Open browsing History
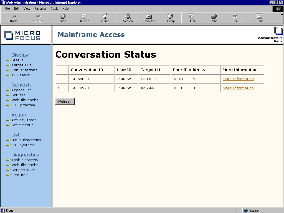This screenshot has height=213, width=284. point(170,17)
